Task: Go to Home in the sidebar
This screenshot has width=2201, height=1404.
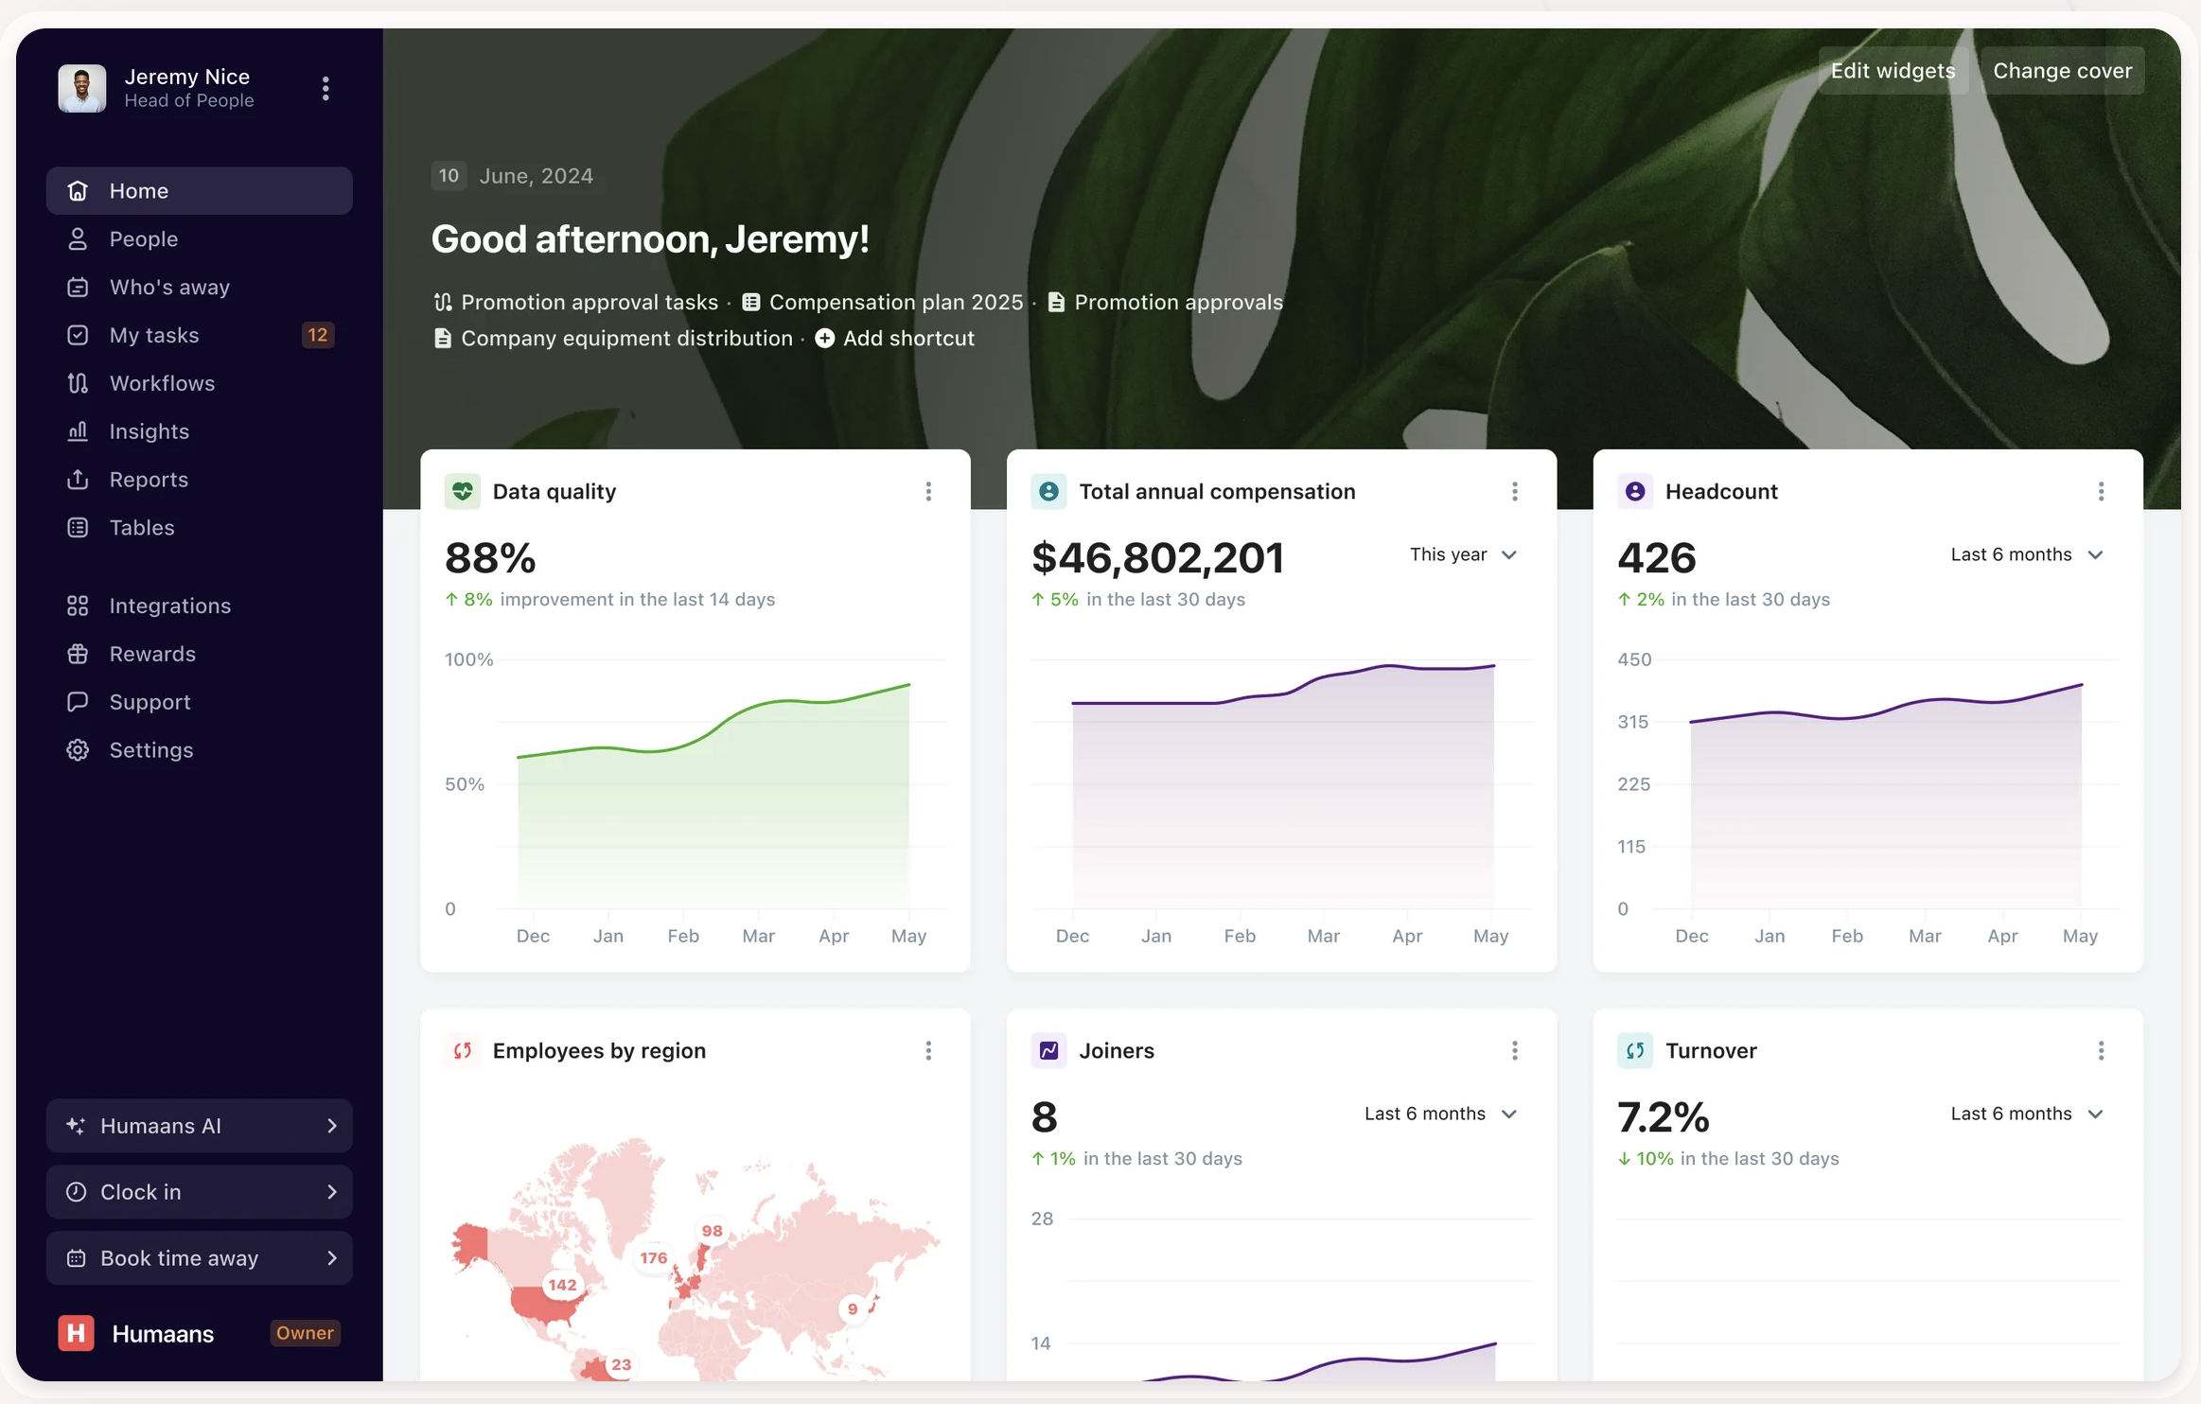Action: [199, 191]
